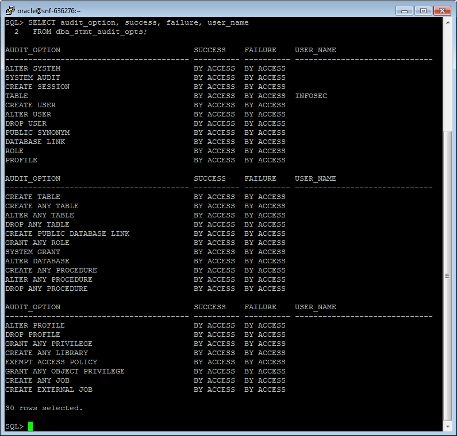The width and height of the screenshot is (457, 436).
Task: Click the CREATE EXTERNAL JOB row
Action: click(x=145, y=390)
